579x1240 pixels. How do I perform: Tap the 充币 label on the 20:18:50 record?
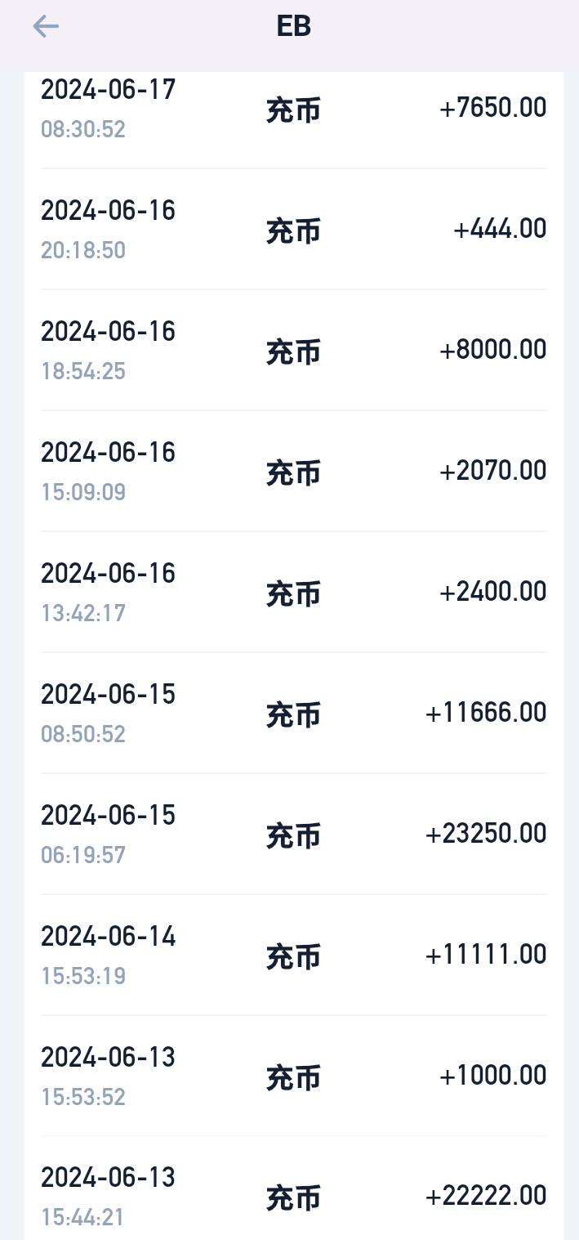pos(294,231)
